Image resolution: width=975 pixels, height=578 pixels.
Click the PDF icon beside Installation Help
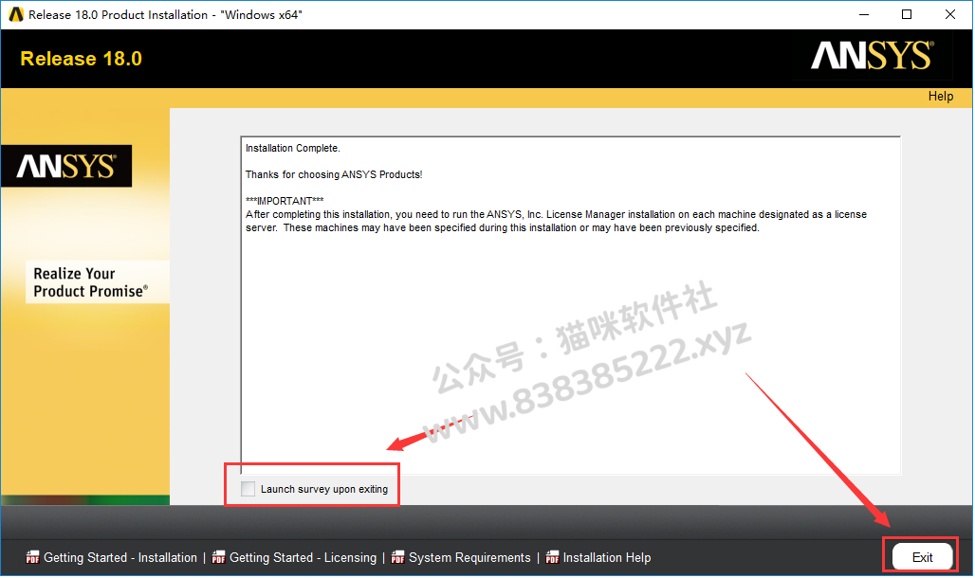pos(552,557)
